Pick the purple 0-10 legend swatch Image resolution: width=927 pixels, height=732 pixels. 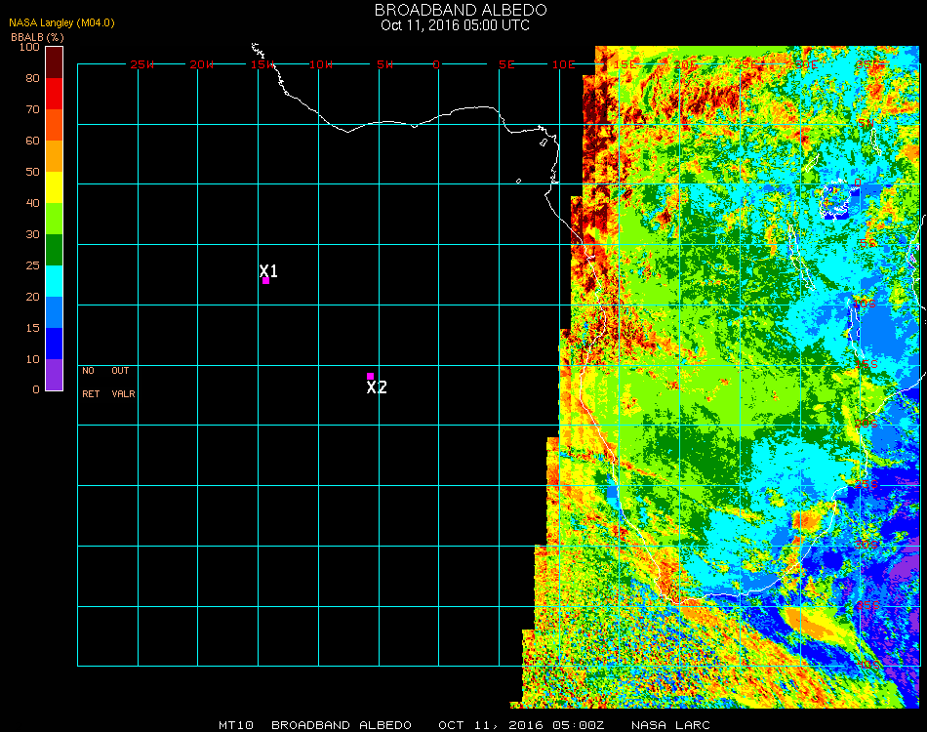(55, 375)
